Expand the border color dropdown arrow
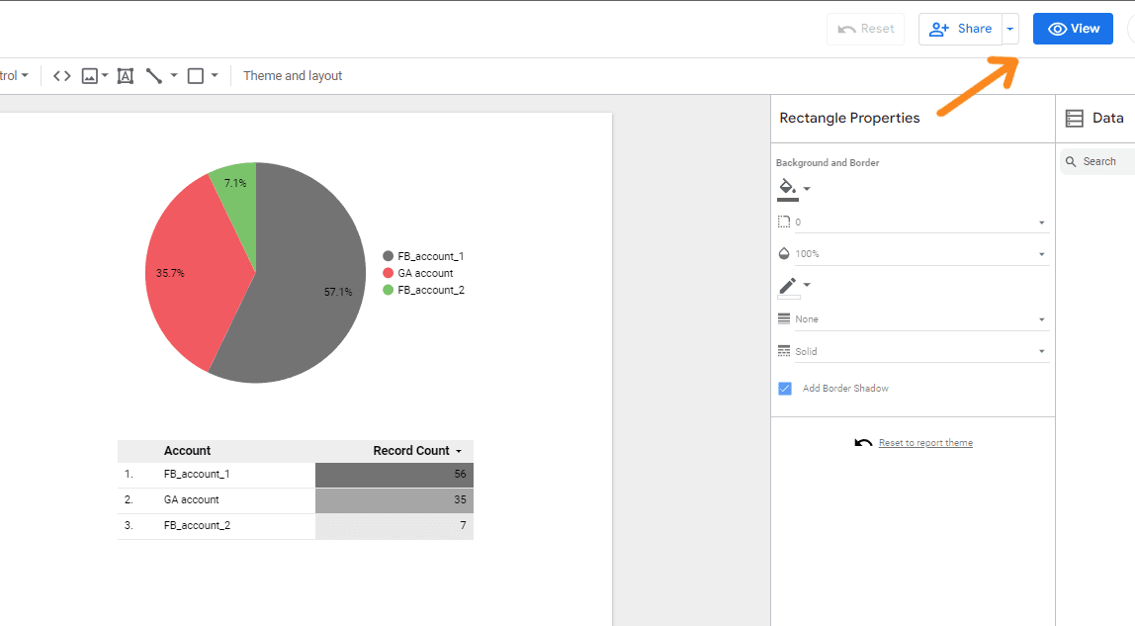This screenshot has height=626, width=1135. click(x=807, y=285)
